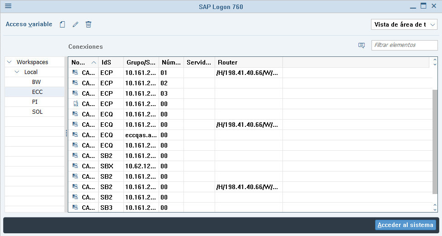The width and height of the screenshot is (442, 236).
Task: Select the cell with number 01
Action: pos(171,73)
